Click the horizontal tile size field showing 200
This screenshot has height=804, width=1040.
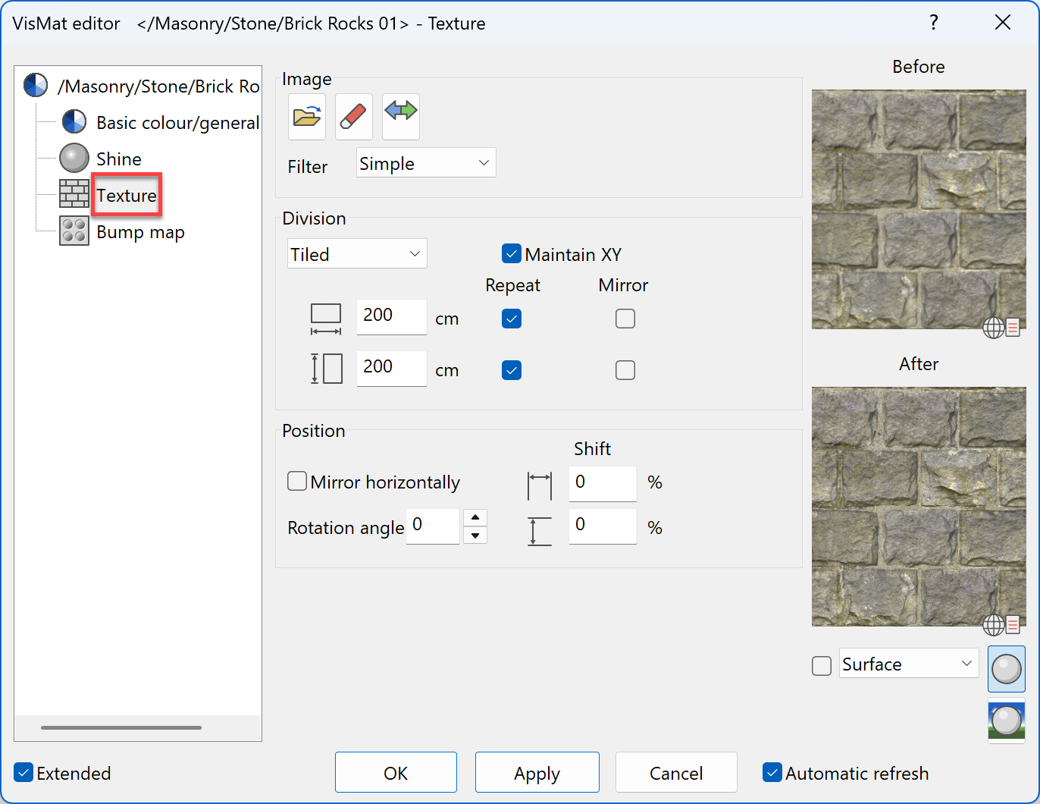click(391, 316)
